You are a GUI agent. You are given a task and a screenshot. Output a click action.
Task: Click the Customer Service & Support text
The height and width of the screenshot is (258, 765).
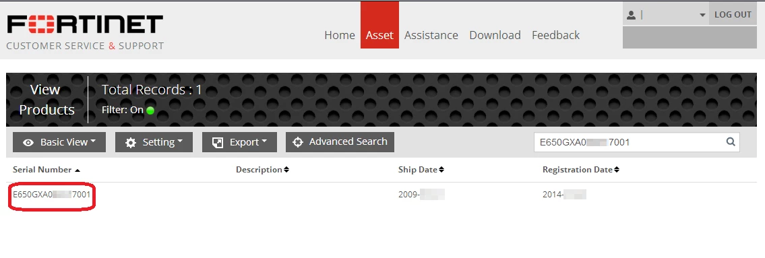[x=85, y=46]
